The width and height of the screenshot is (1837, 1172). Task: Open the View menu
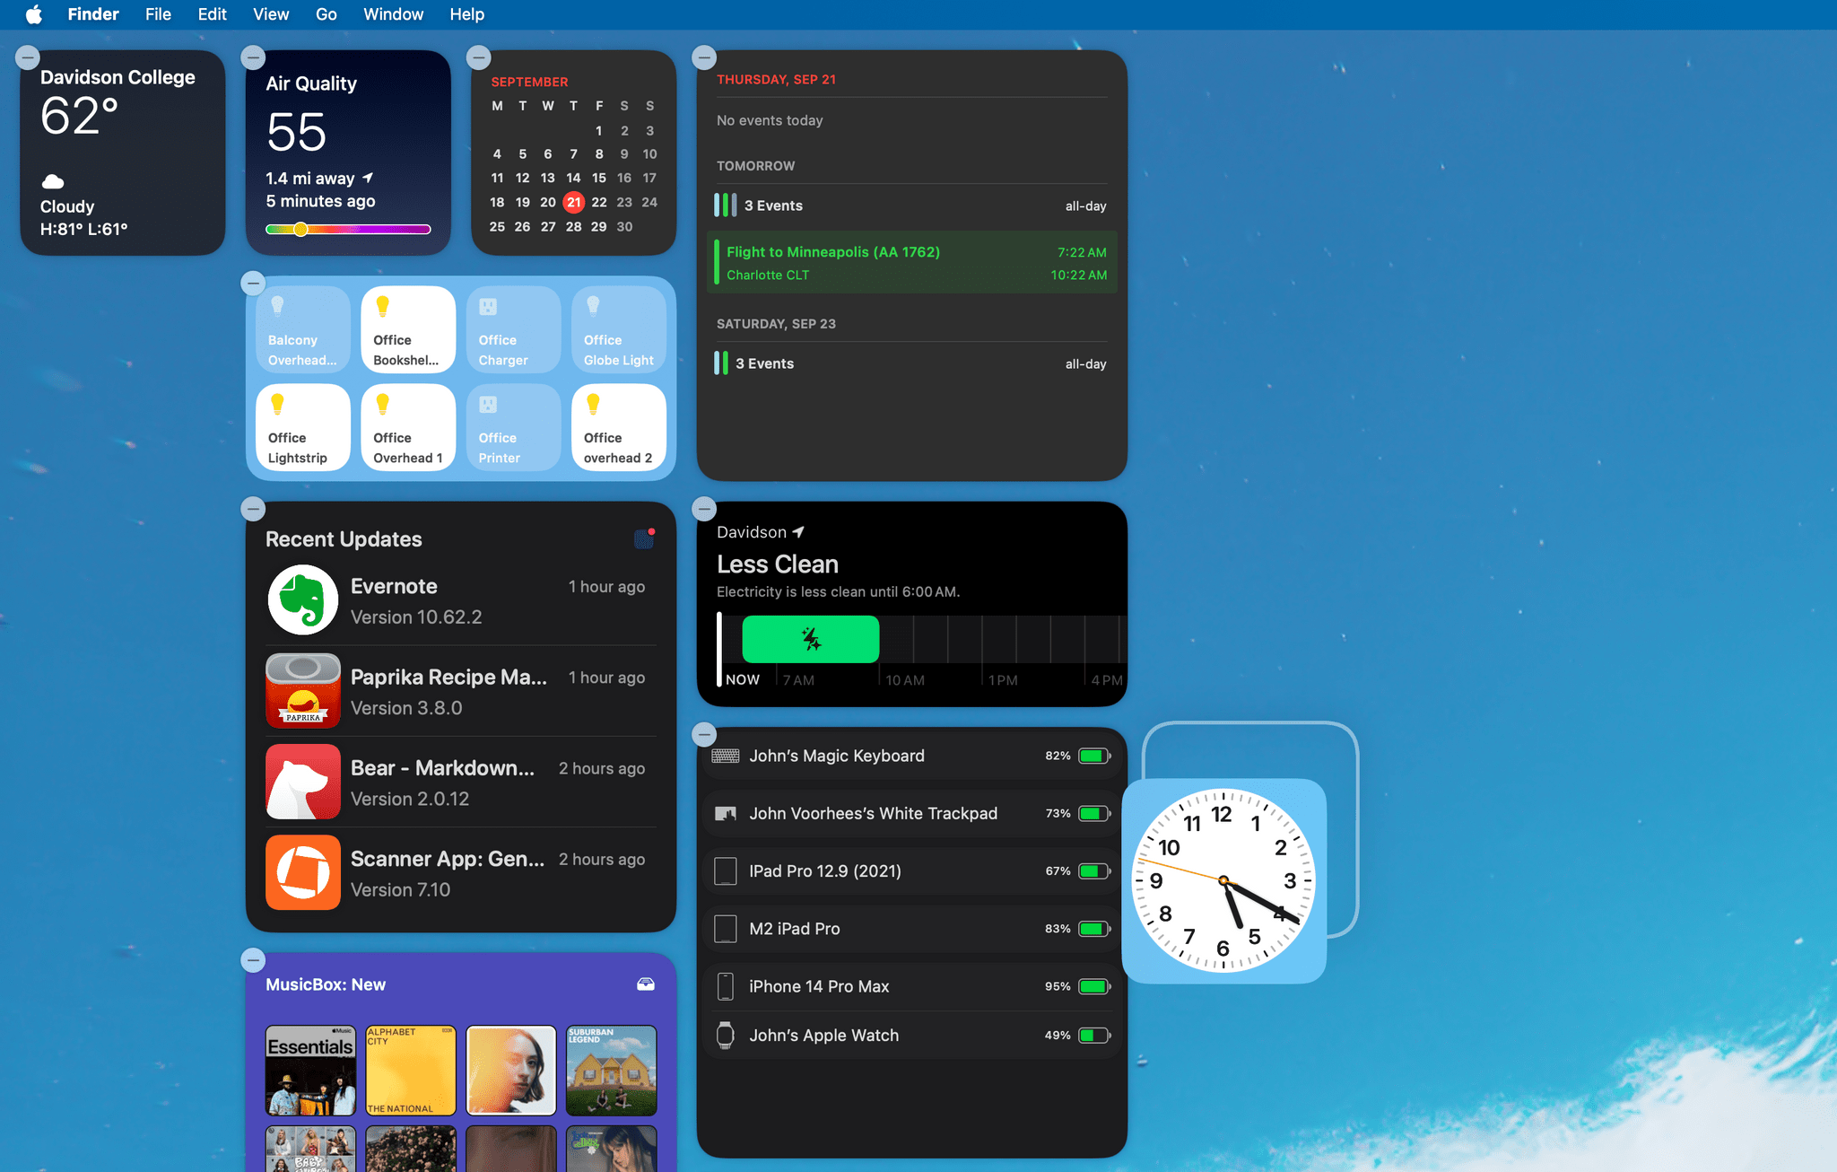(271, 14)
